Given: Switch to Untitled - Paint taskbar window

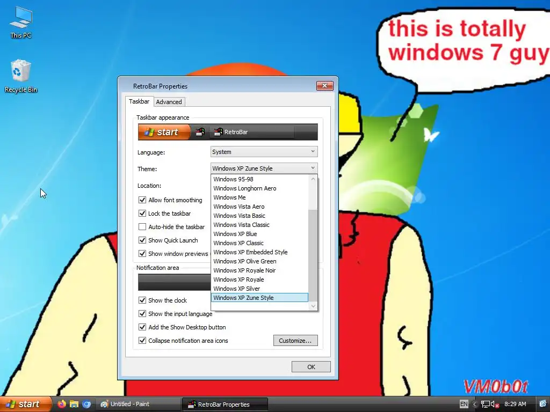Looking at the screenshot, I should [138, 404].
